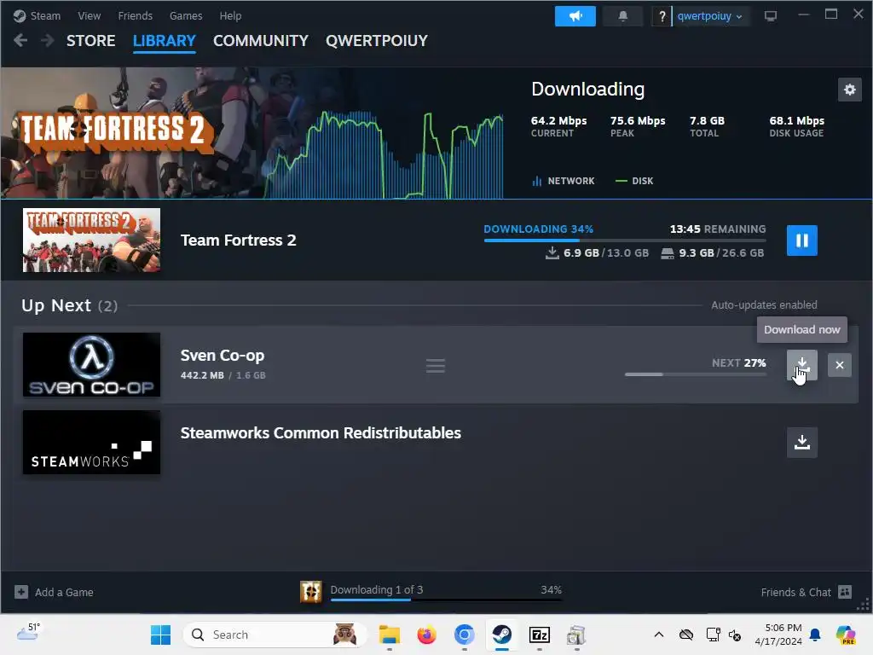Launch Firefox from the taskbar

click(x=427, y=635)
